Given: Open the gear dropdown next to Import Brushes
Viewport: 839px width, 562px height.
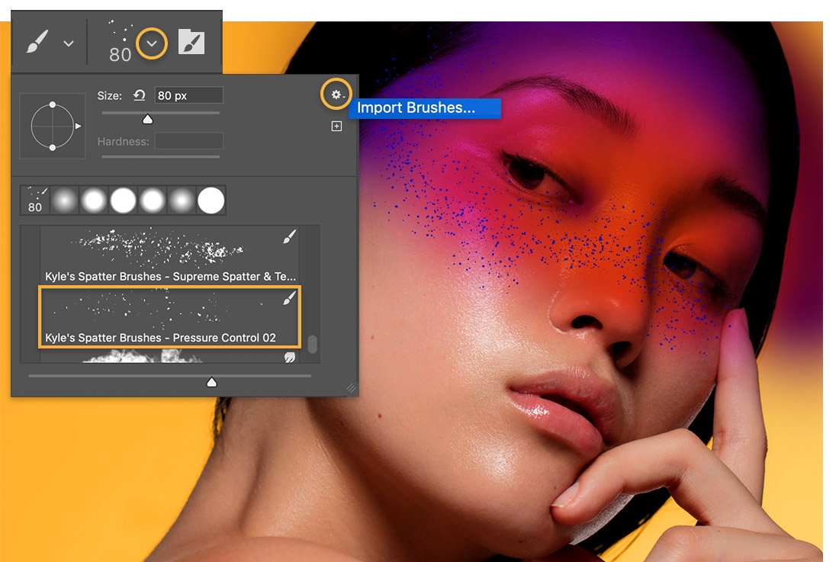Looking at the screenshot, I should point(336,94).
